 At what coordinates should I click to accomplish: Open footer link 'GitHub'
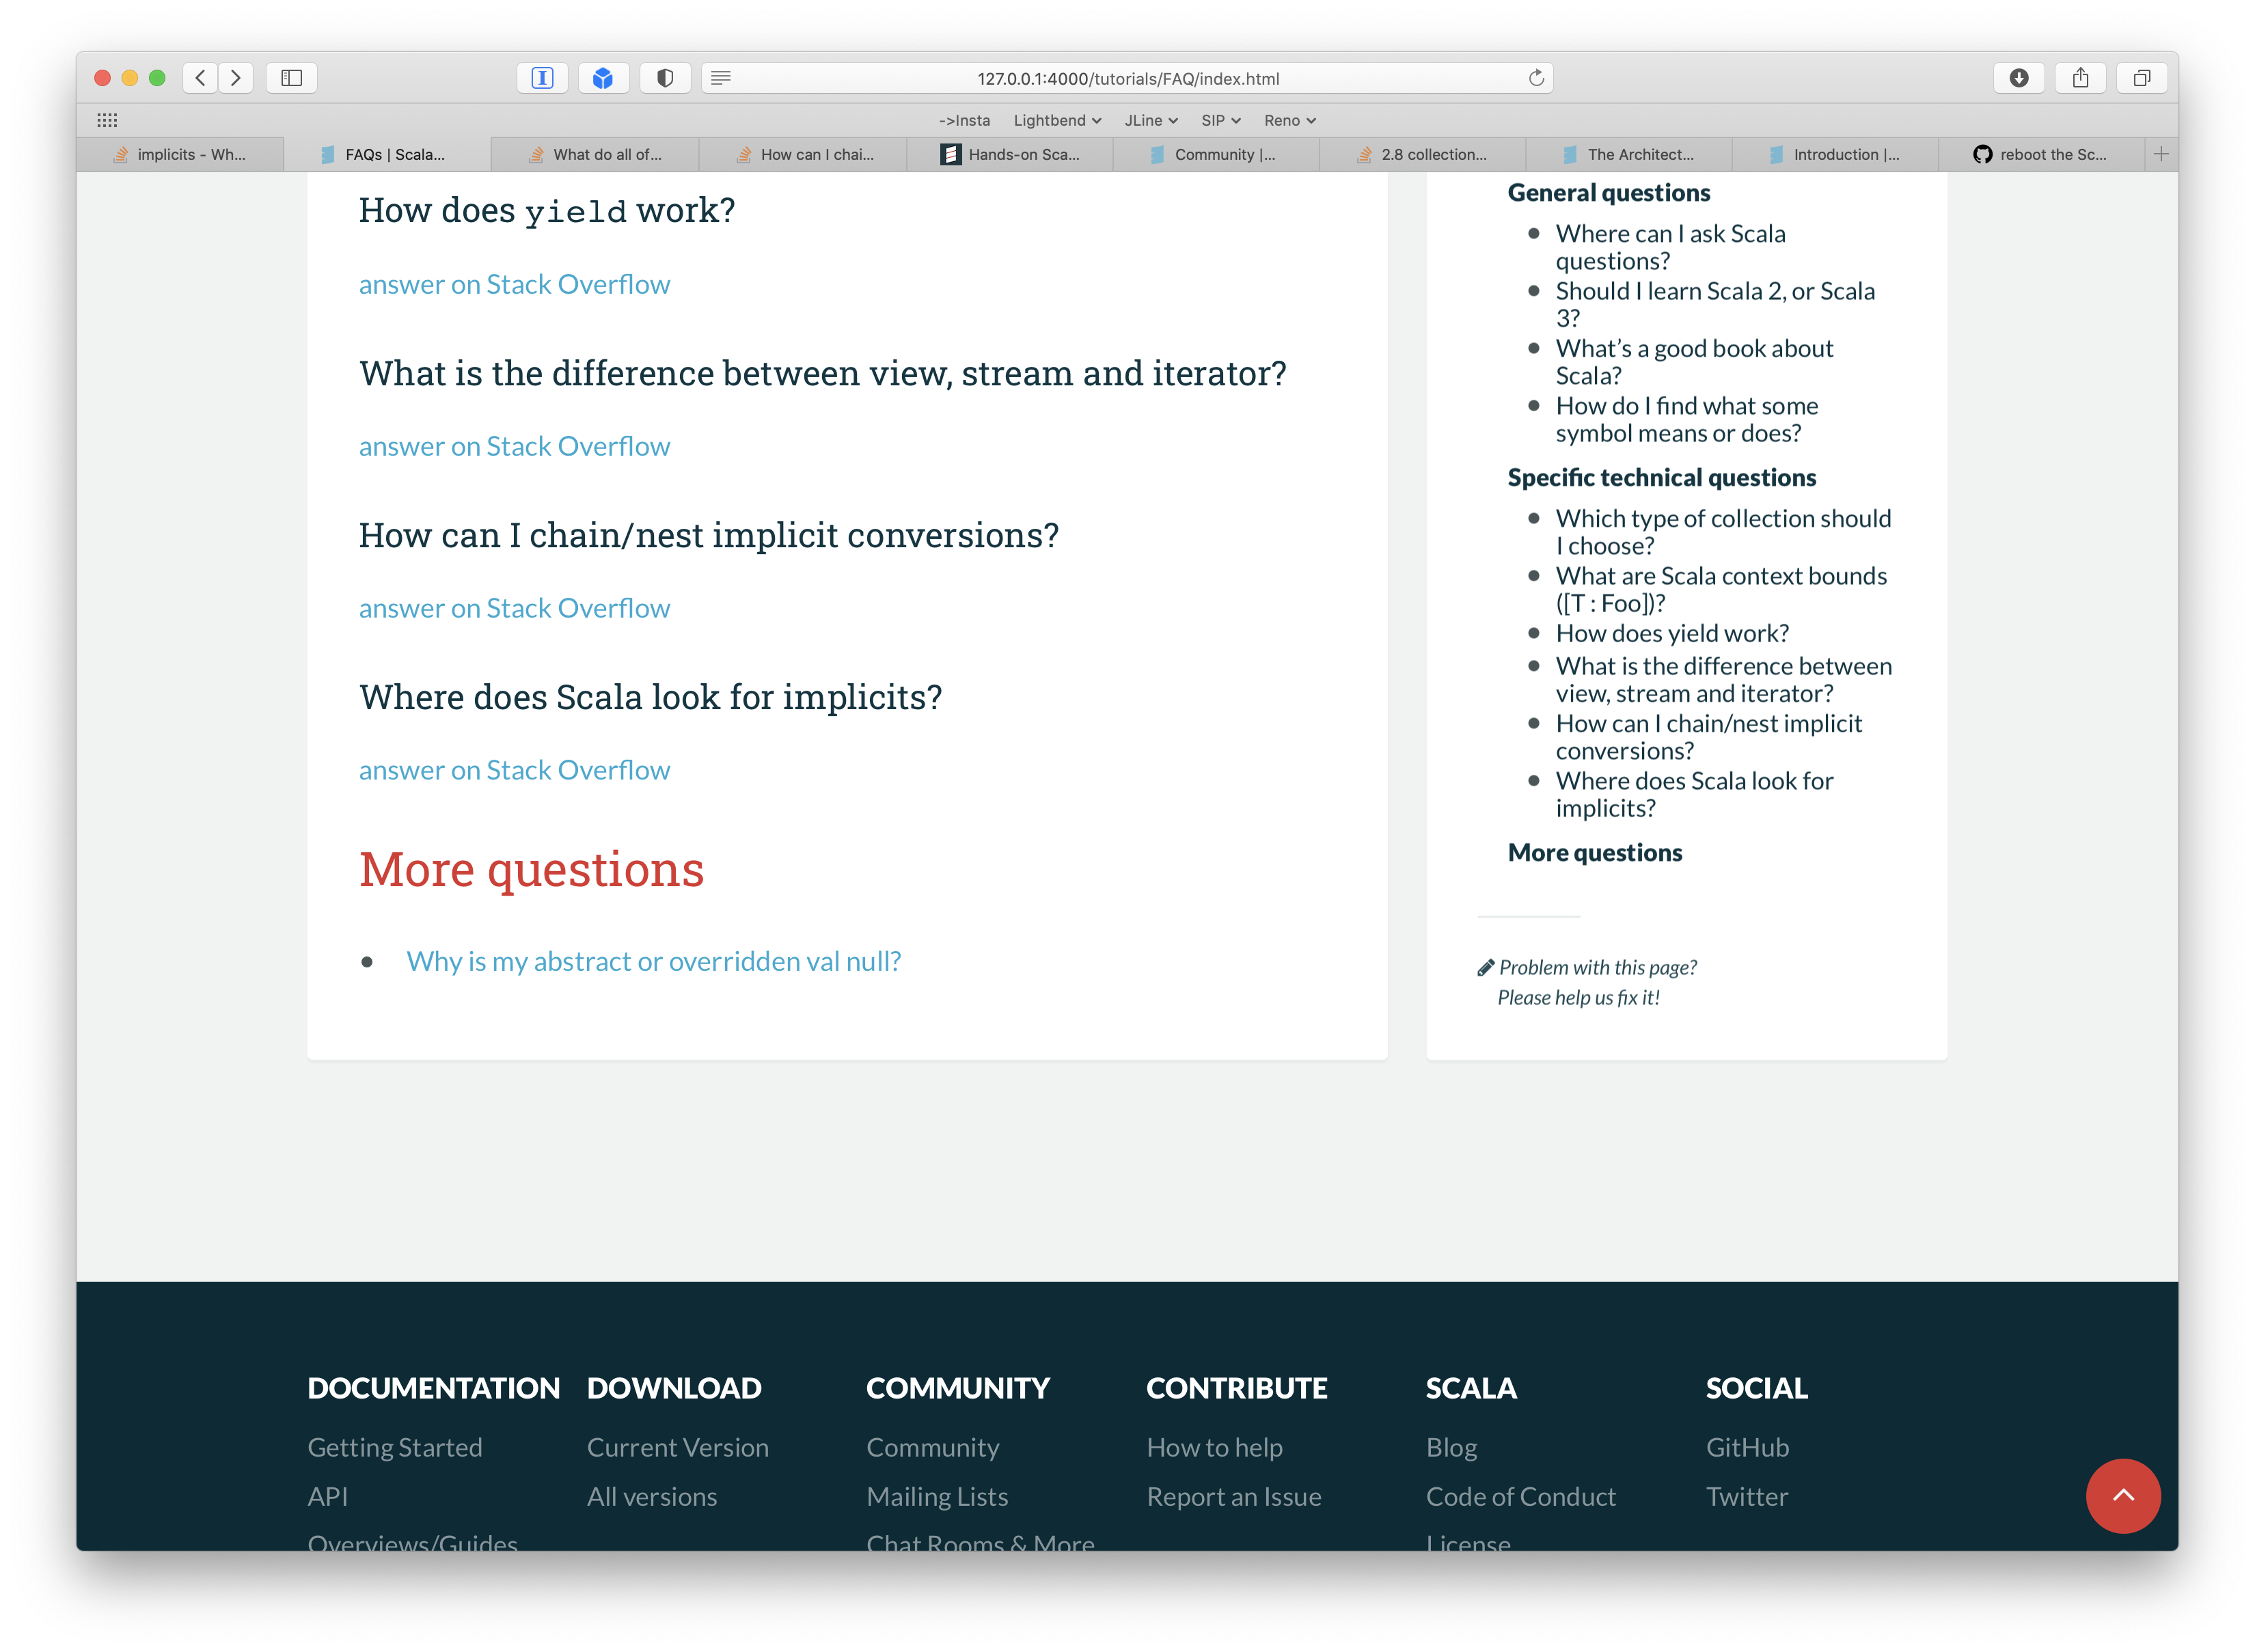(1747, 1447)
